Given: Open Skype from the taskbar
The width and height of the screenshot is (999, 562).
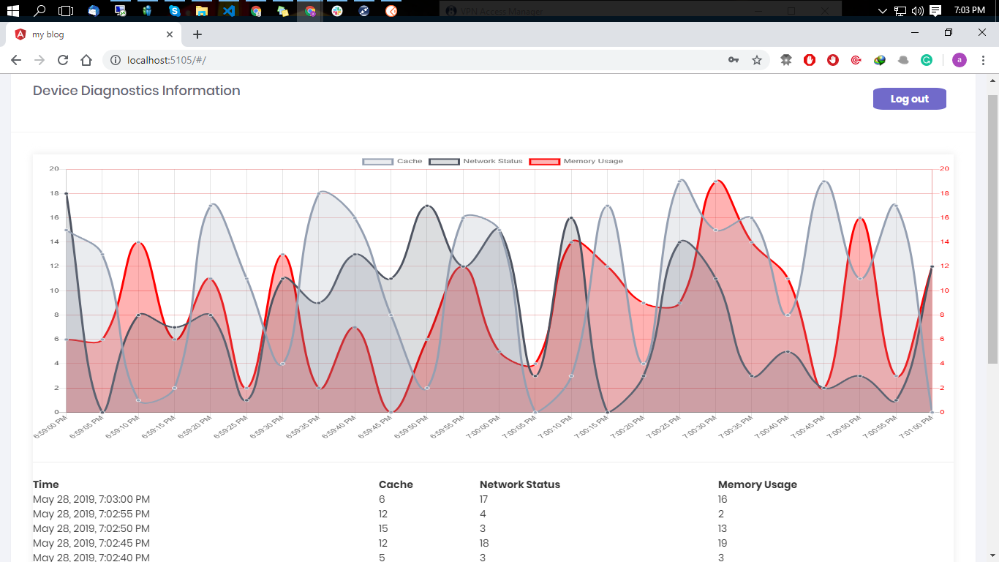Looking at the screenshot, I should pyautogui.click(x=174, y=11).
